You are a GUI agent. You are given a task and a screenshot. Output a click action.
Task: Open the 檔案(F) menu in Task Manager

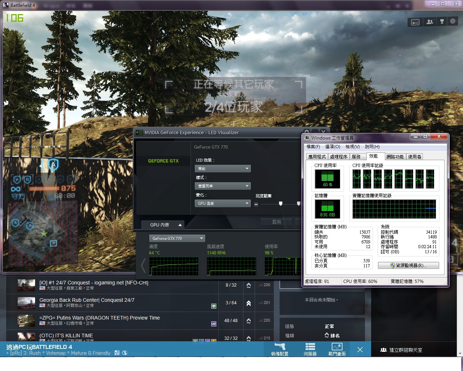313,147
